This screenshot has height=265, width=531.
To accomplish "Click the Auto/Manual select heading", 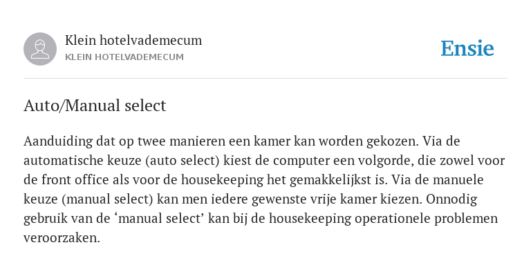I will (95, 106).
